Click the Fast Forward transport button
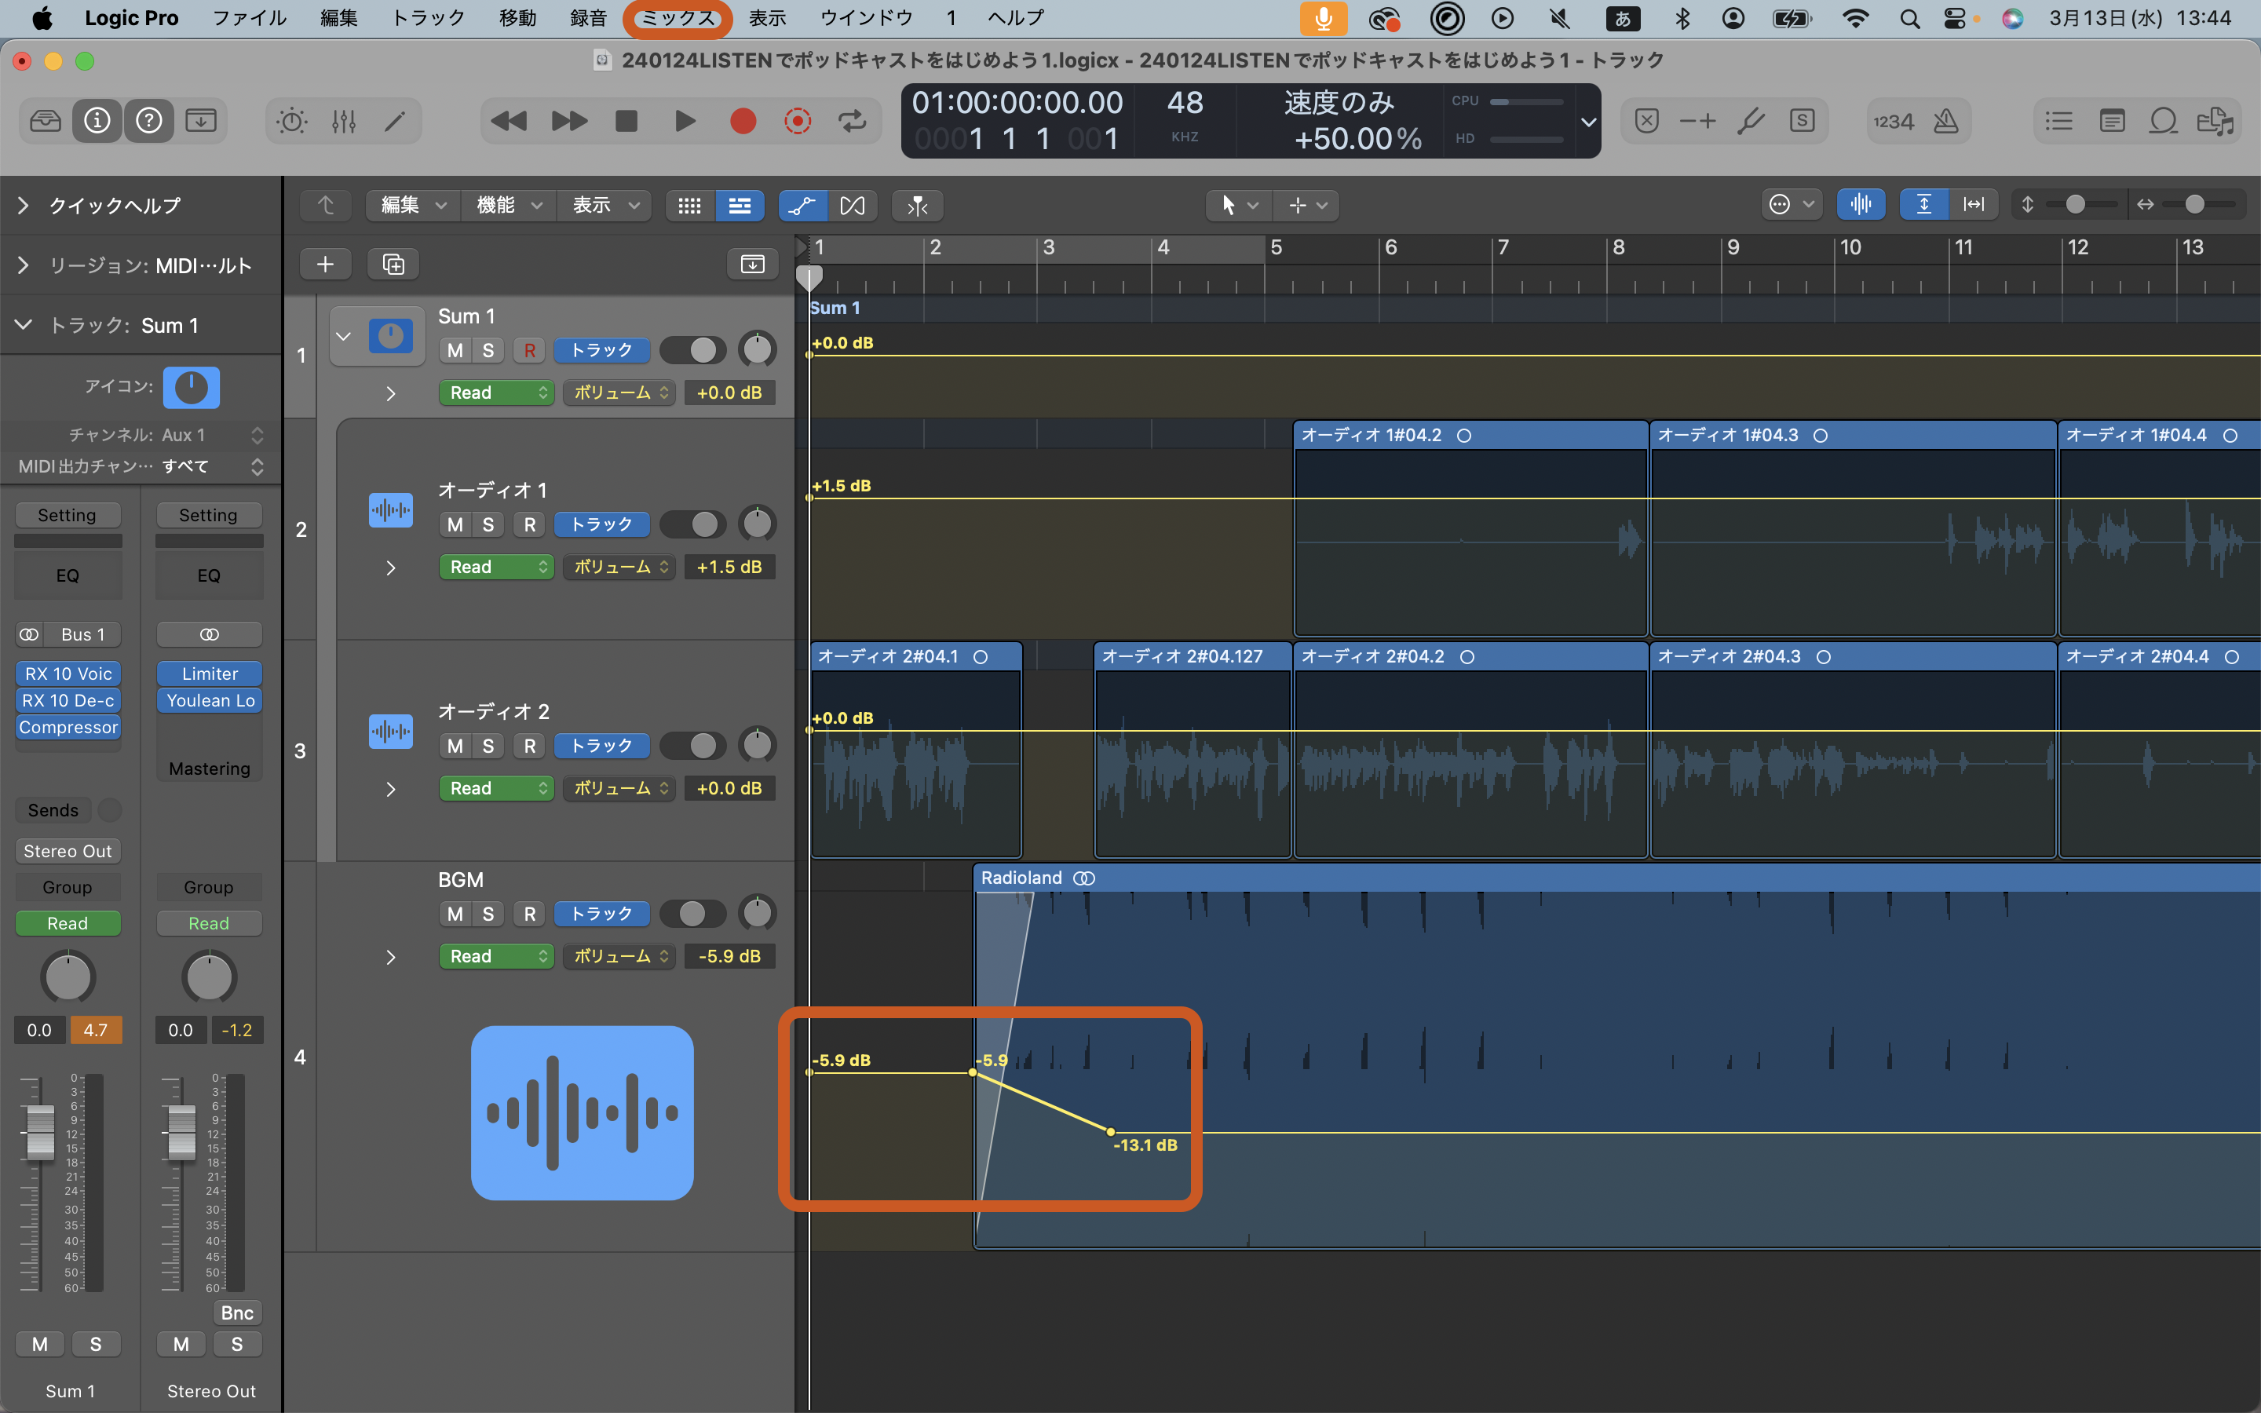Image resolution: width=2261 pixels, height=1413 pixels. tap(569, 122)
